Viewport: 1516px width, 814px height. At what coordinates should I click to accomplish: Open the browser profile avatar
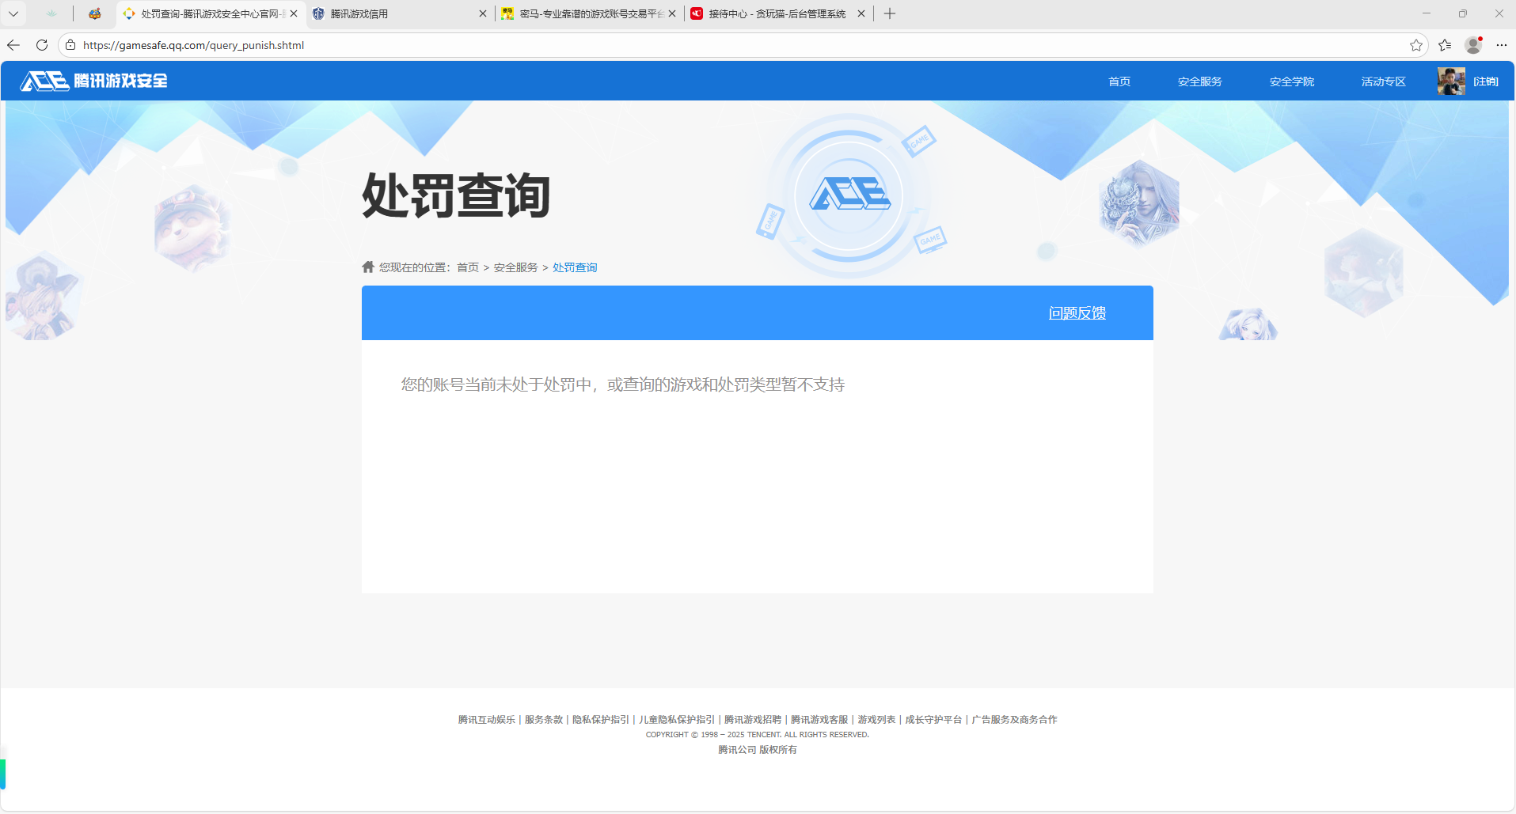point(1472,45)
